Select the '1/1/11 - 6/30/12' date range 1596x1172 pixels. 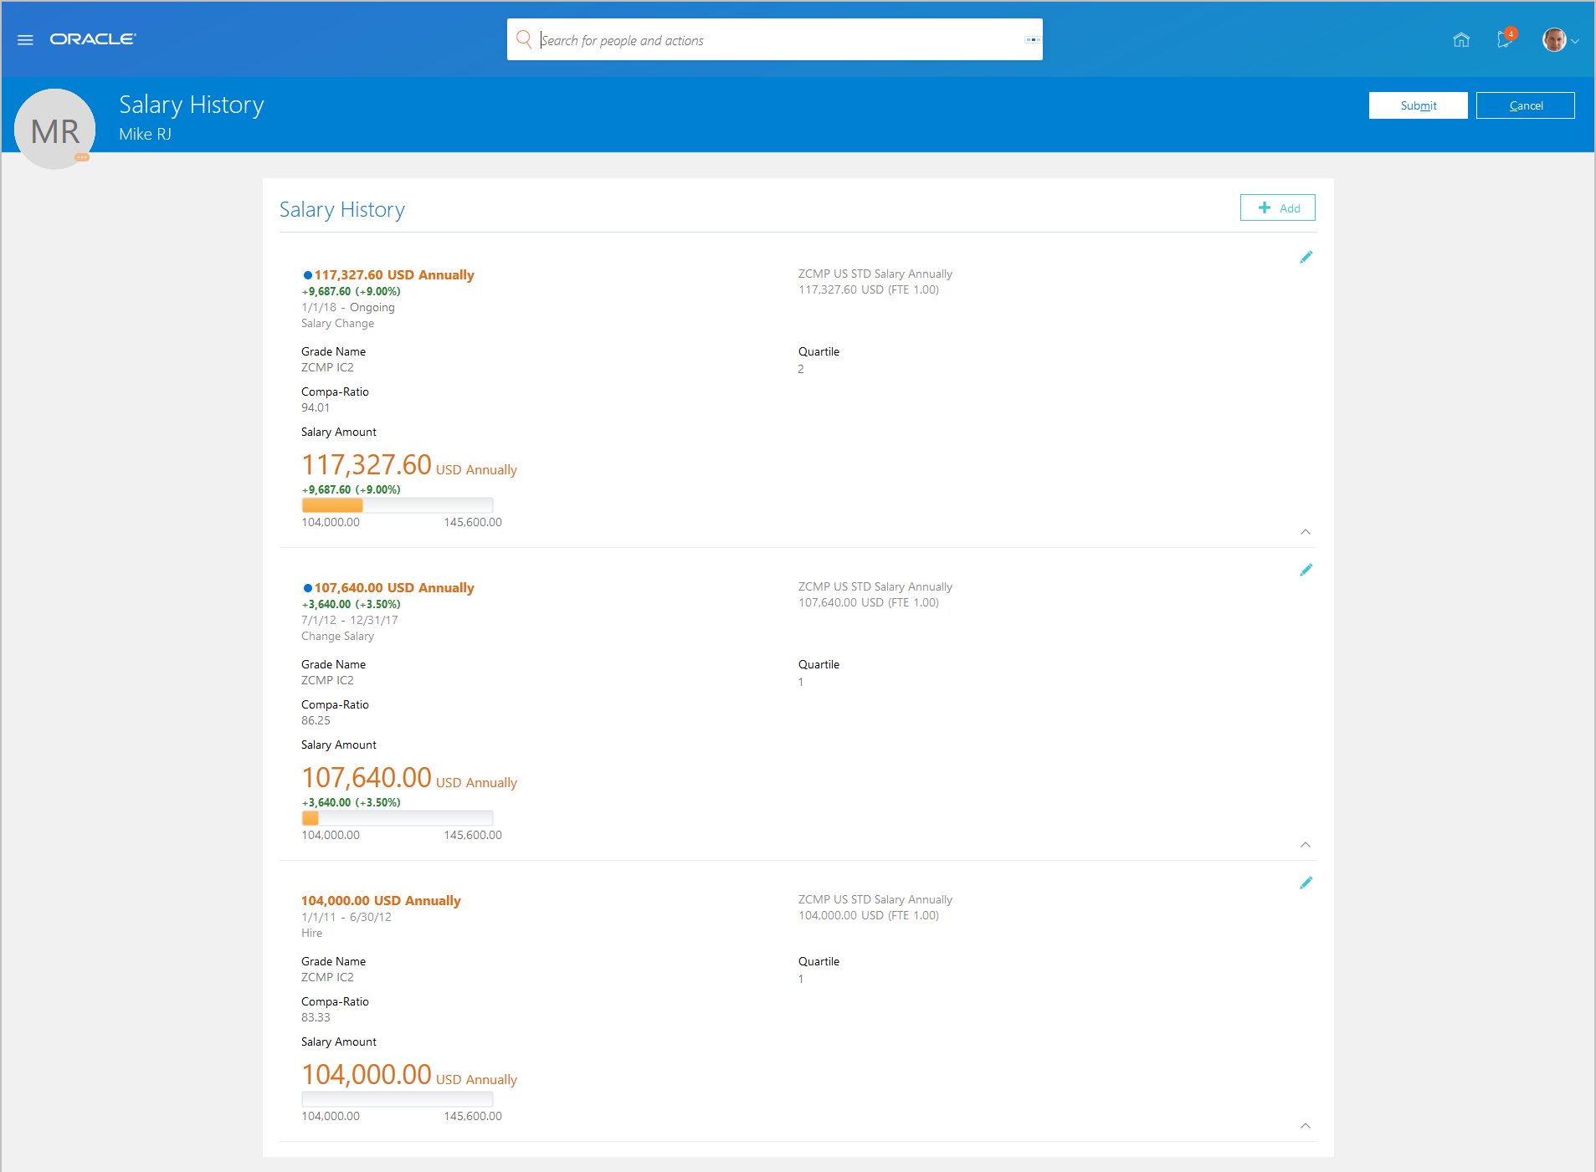pos(346,917)
